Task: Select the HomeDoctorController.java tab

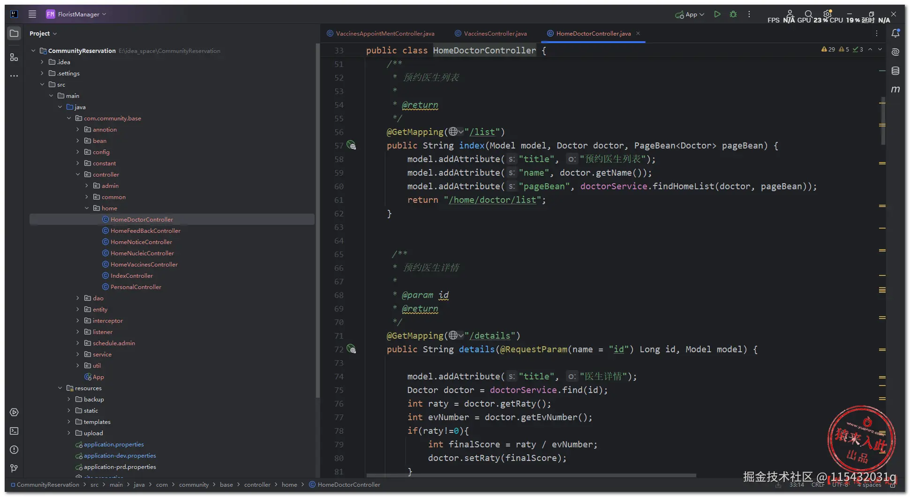Action: [x=589, y=33]
